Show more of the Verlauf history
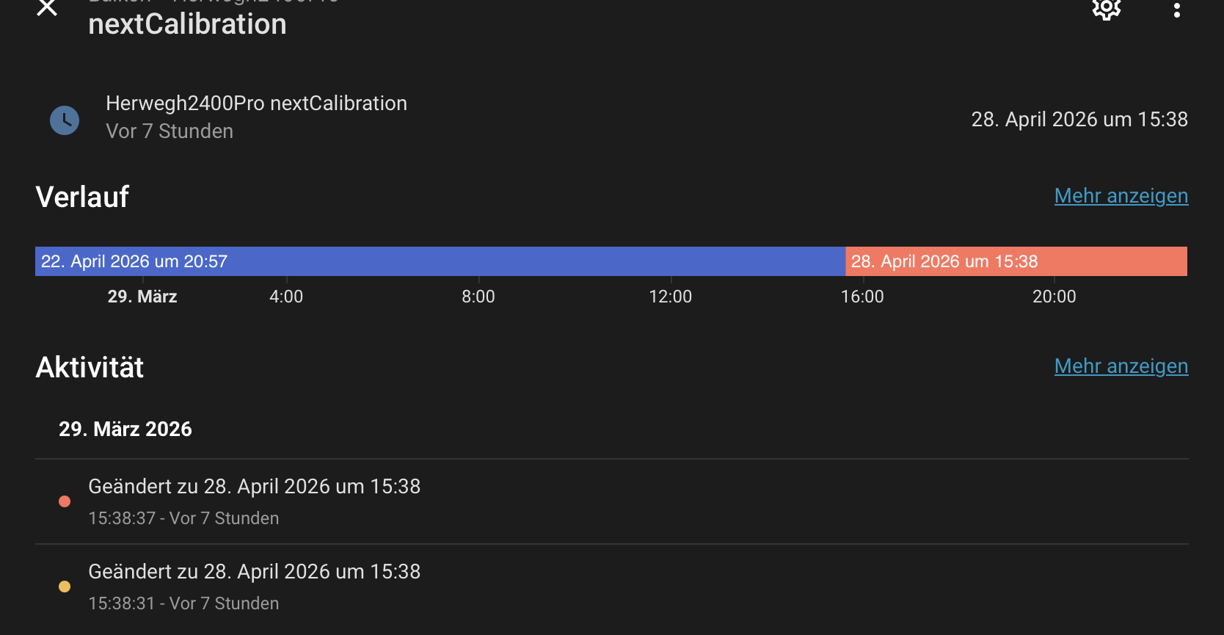The image size is (1224, 635). pos(1121,196)
